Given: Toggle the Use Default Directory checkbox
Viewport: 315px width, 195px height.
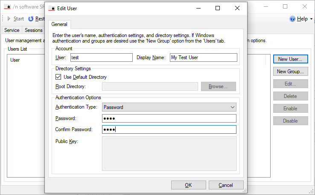Looking at the screenshot, I should click(58, 77).
